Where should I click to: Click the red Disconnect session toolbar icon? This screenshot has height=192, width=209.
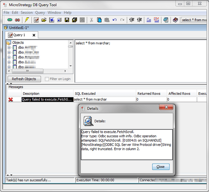click(x=17, y=20)
